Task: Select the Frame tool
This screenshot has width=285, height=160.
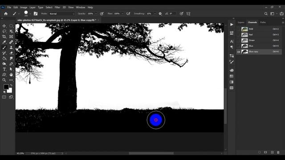Action: tap(11, 36)
